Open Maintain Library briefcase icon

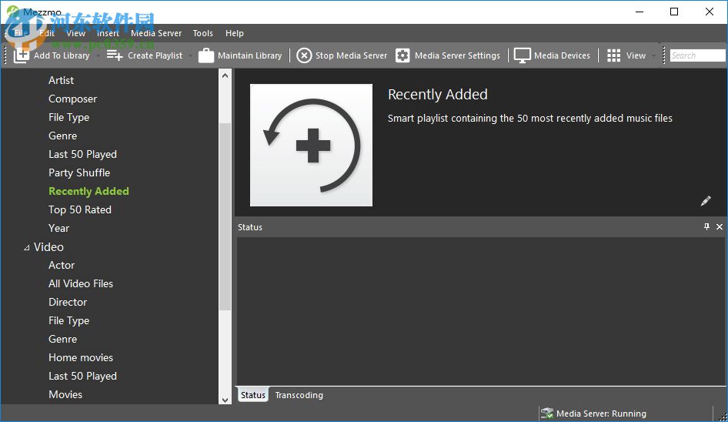click(206, 55)
